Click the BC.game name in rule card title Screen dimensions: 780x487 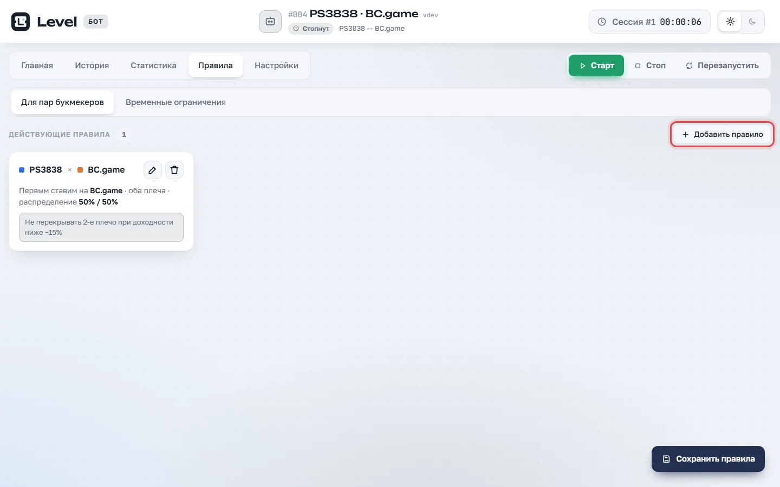[106, 170]
